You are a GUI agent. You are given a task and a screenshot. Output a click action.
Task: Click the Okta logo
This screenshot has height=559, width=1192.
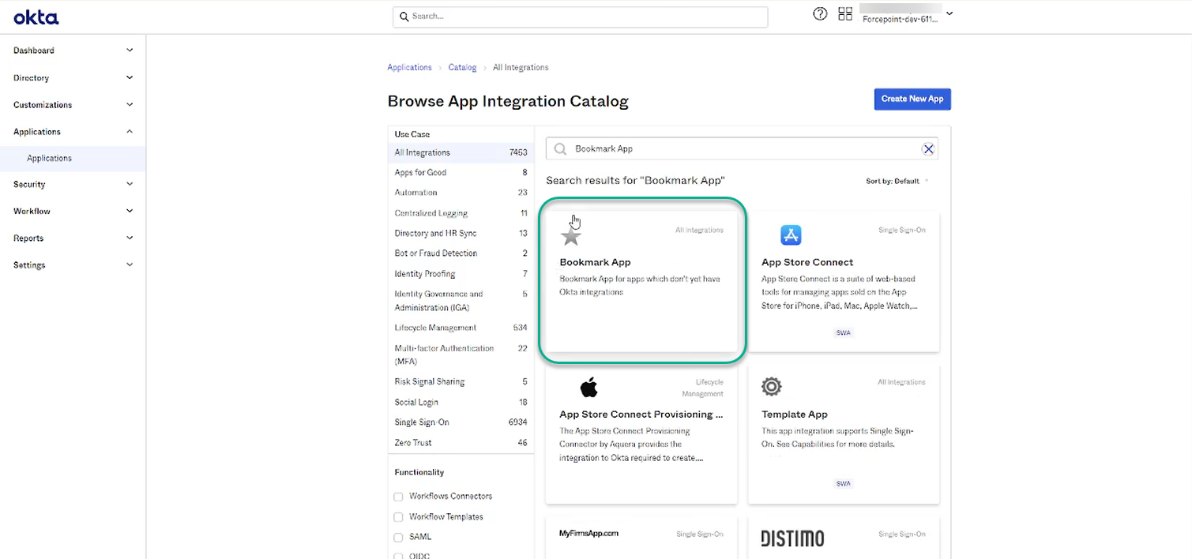click(35, 17)
